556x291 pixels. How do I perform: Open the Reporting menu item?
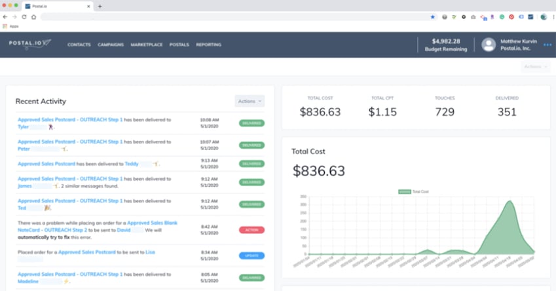click(208, 45)
